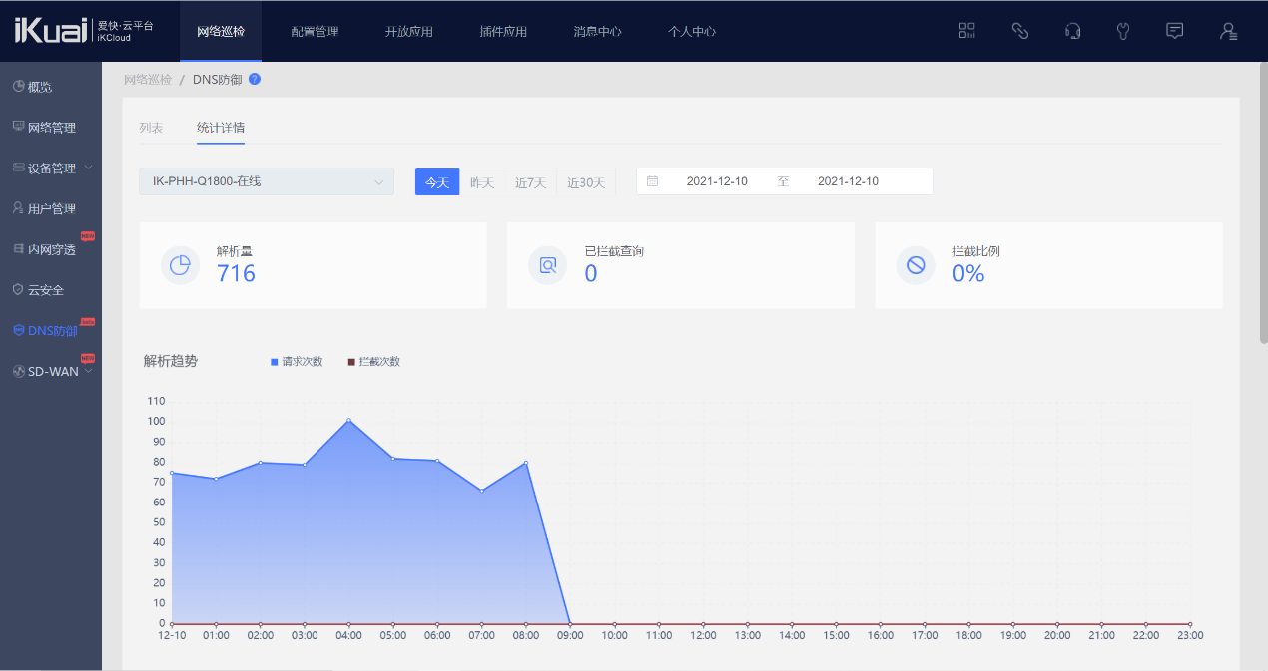Open the 配置管理 top menu

pyautogui.click(x=315, y=31)
